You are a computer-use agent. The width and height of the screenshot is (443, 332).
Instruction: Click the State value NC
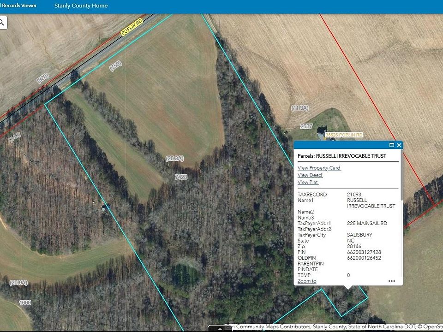point(351,241)
